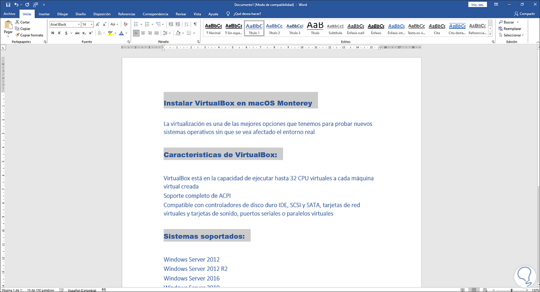
Task: Click the line 'Soporte completo de ACPI'
Action: 197,196
